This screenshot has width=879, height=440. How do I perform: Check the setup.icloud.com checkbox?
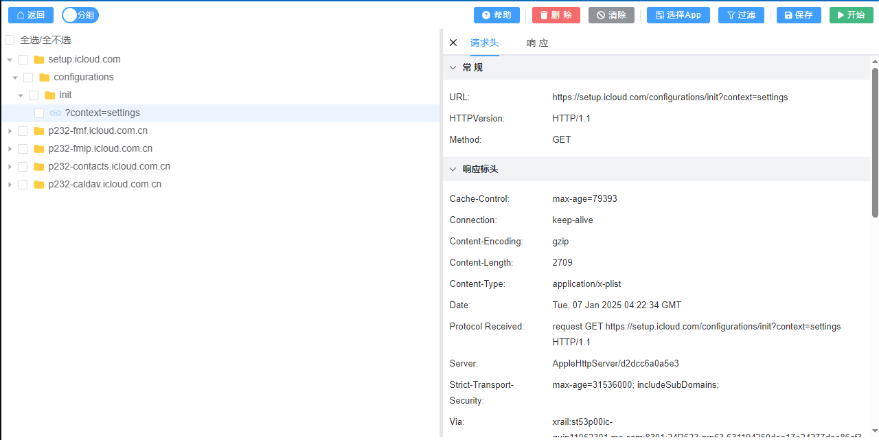23,60
